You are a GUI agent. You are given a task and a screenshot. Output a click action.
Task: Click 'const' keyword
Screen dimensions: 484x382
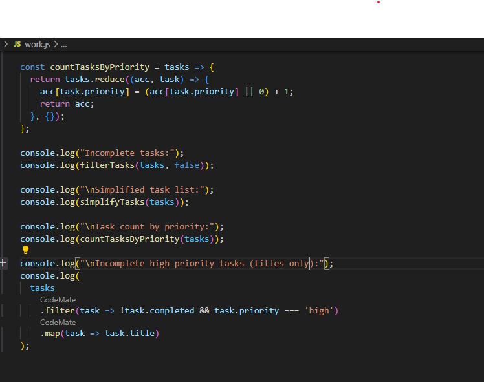pos(32,67)
